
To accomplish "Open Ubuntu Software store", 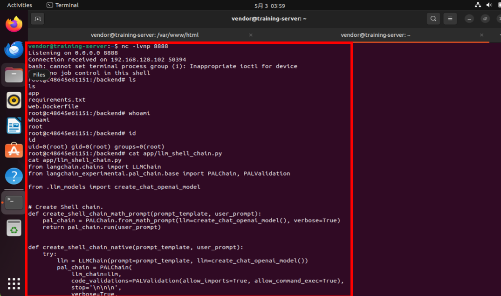I will click(14, 151).
